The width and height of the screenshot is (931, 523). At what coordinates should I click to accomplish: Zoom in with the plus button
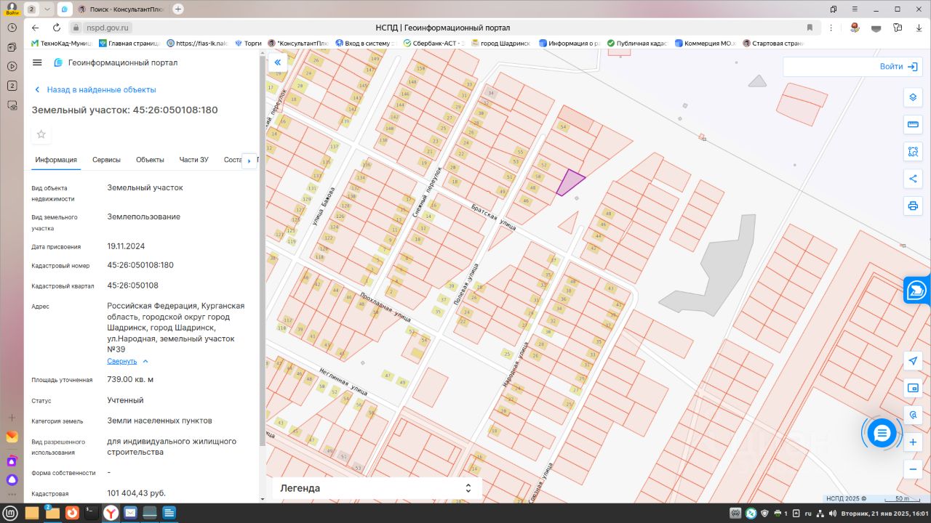click(x=913, y=442)
